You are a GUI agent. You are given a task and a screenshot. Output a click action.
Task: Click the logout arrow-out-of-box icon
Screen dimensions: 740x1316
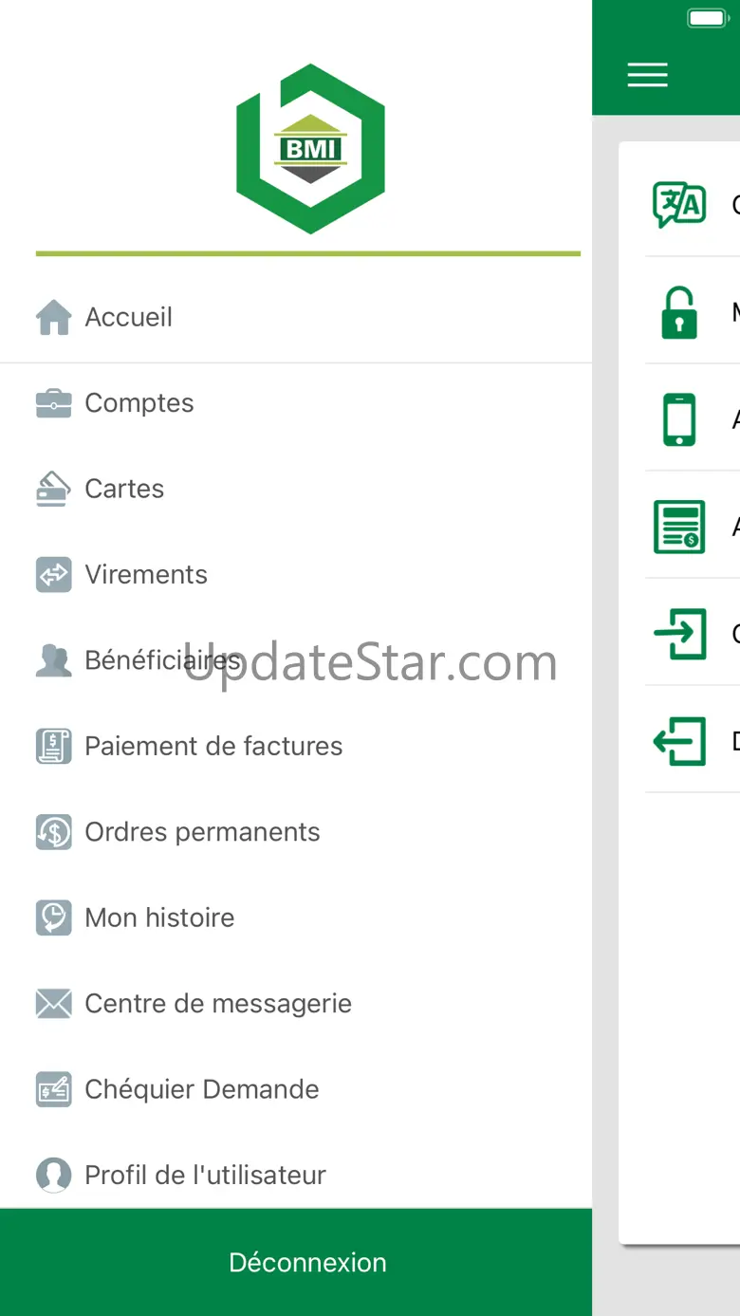(680, 741)
